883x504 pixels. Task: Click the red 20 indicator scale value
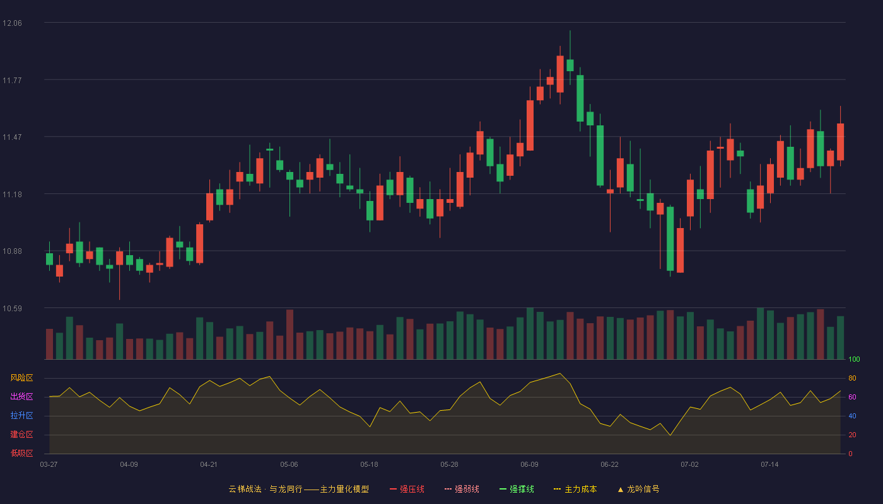pos(852,435)
